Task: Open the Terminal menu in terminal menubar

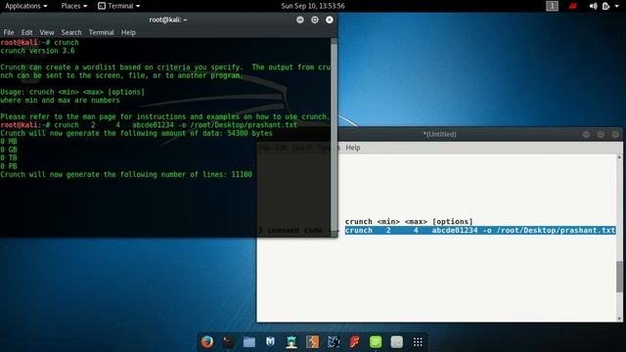Action: click(101, 32)
